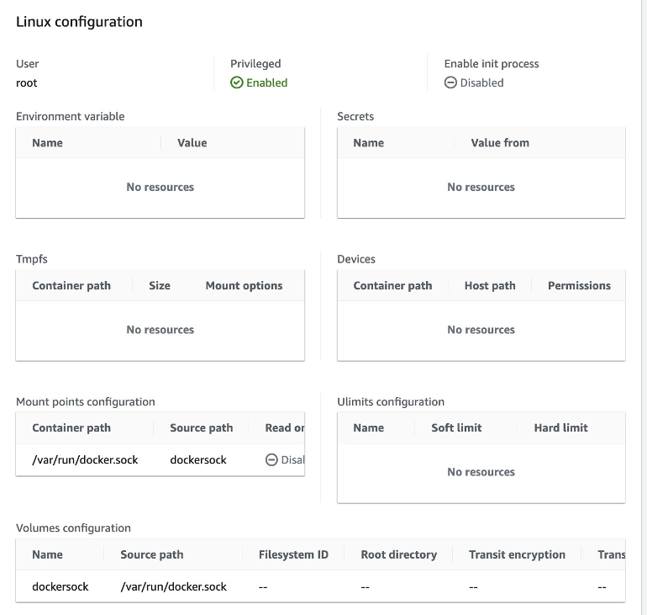
Task: Click Filesystem ID header in Volumes configuration
Action: pyautogui.click(x=293, y=555)
